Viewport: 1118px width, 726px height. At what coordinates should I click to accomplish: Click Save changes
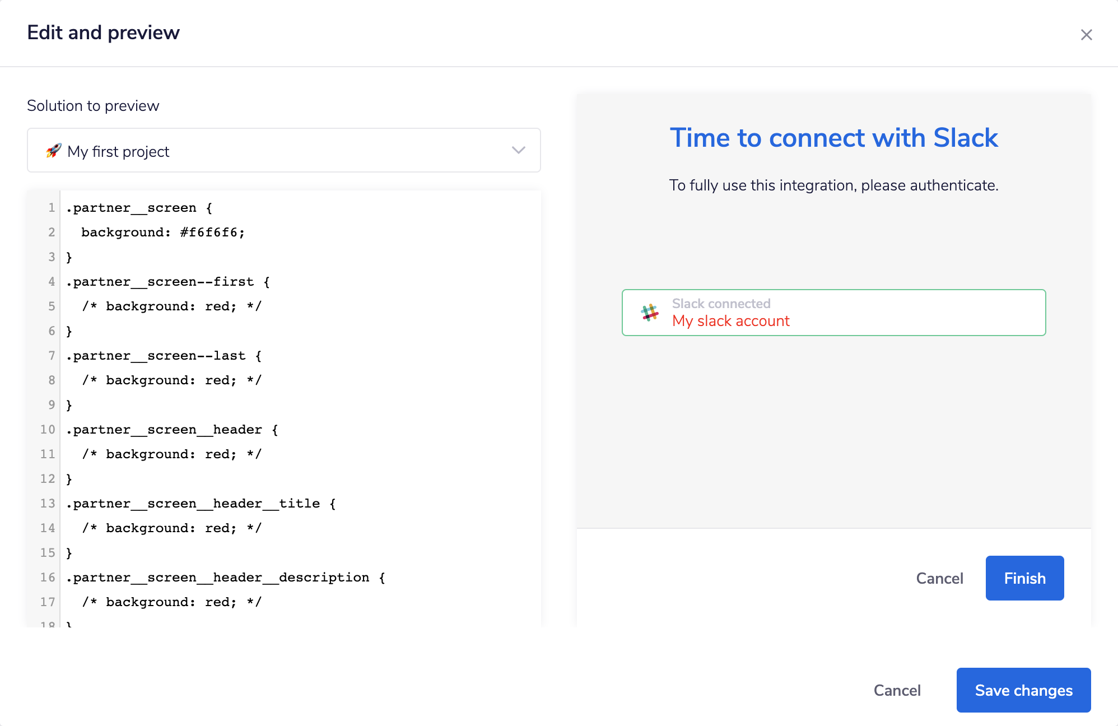(1023, 690)
